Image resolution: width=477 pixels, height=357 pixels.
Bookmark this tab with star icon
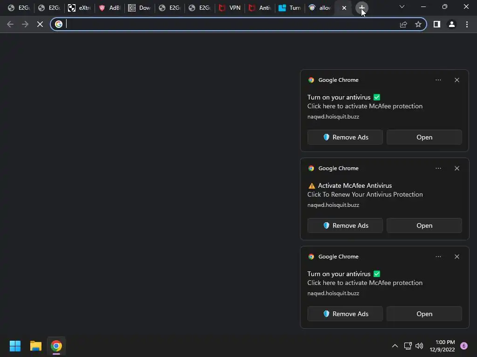coord(418,24)
